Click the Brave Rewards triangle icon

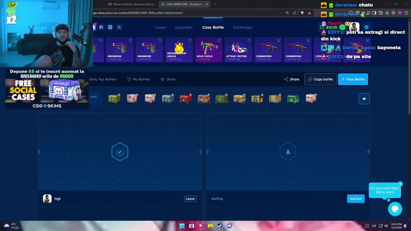pyautogui.click(x=309, y=13)
